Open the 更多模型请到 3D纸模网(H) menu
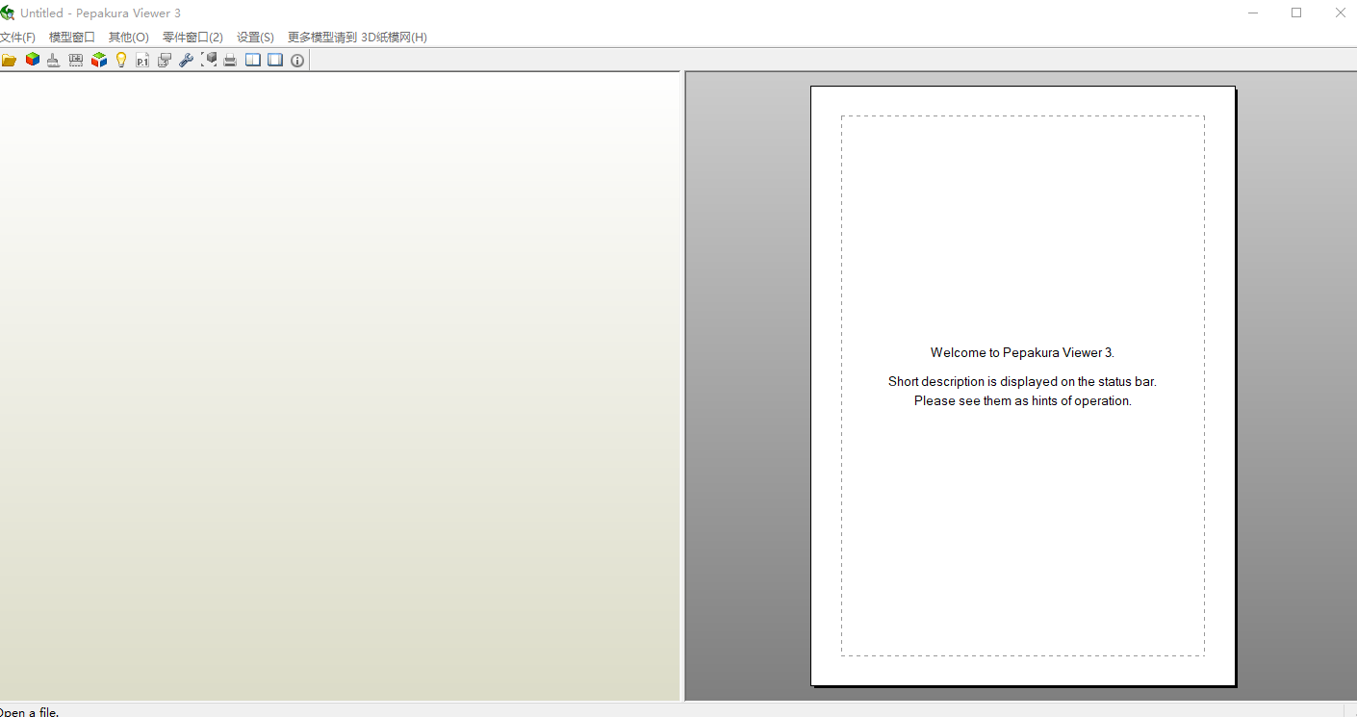Image resolution: width=1357 pixels, height=717 pixels. (357, 38)
